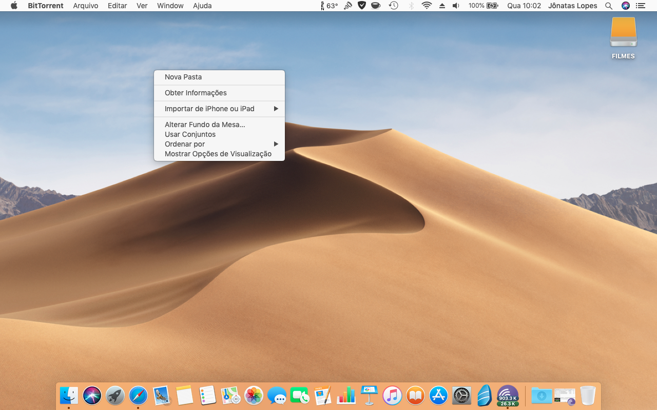Viewport: 657px width, 410px height.
Task: Open Photos in the Dock
Action: (x=254, y=395)
